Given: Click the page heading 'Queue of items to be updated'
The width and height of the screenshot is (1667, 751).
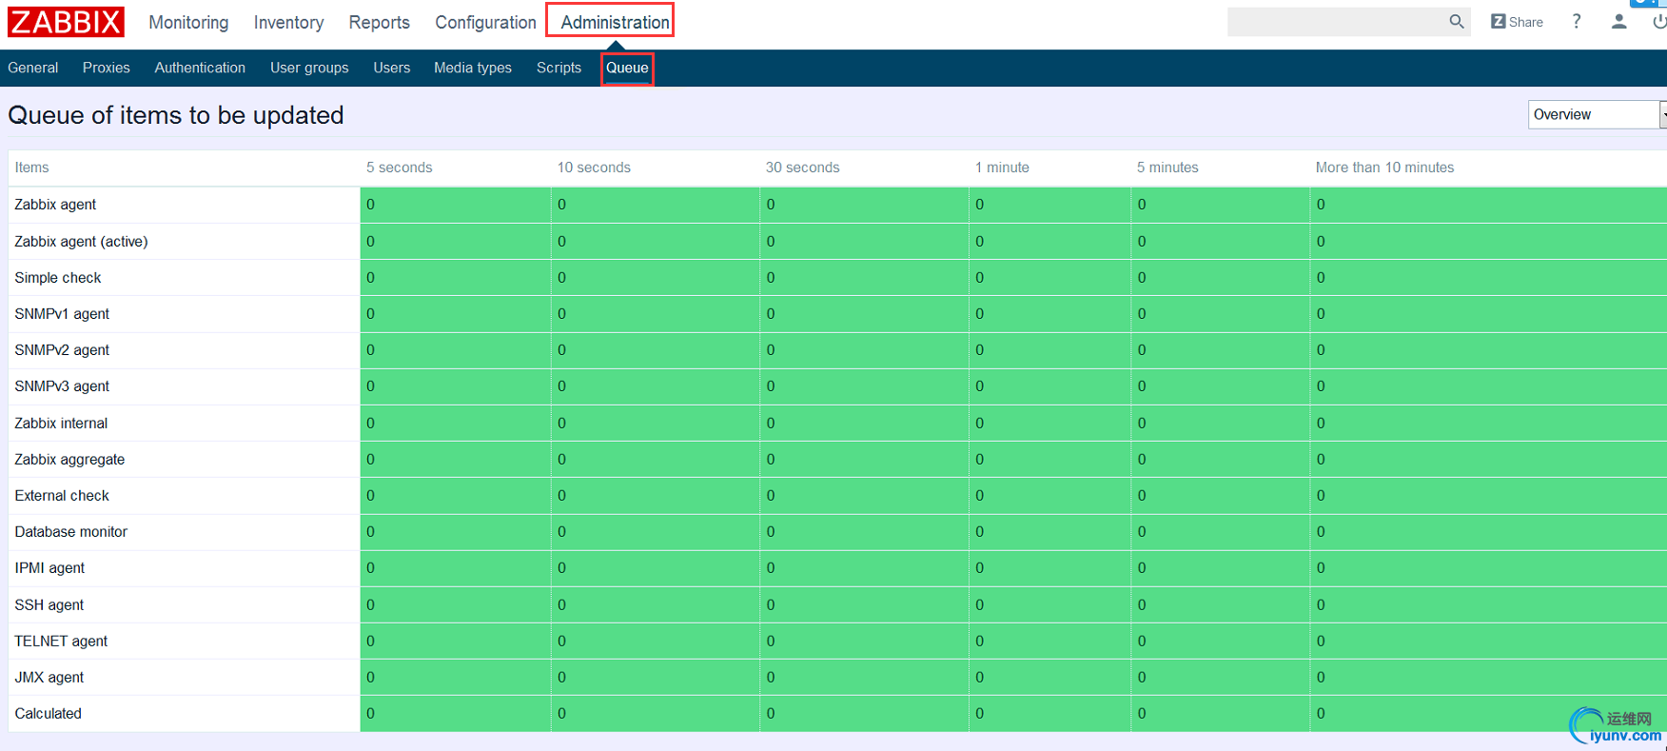Looking at the screenshot, I should click(176, 115).
